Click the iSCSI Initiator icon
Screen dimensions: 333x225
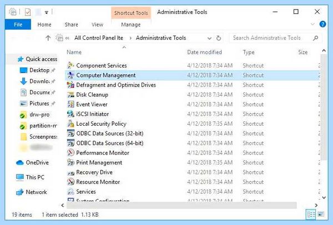(x=70, y=114)
